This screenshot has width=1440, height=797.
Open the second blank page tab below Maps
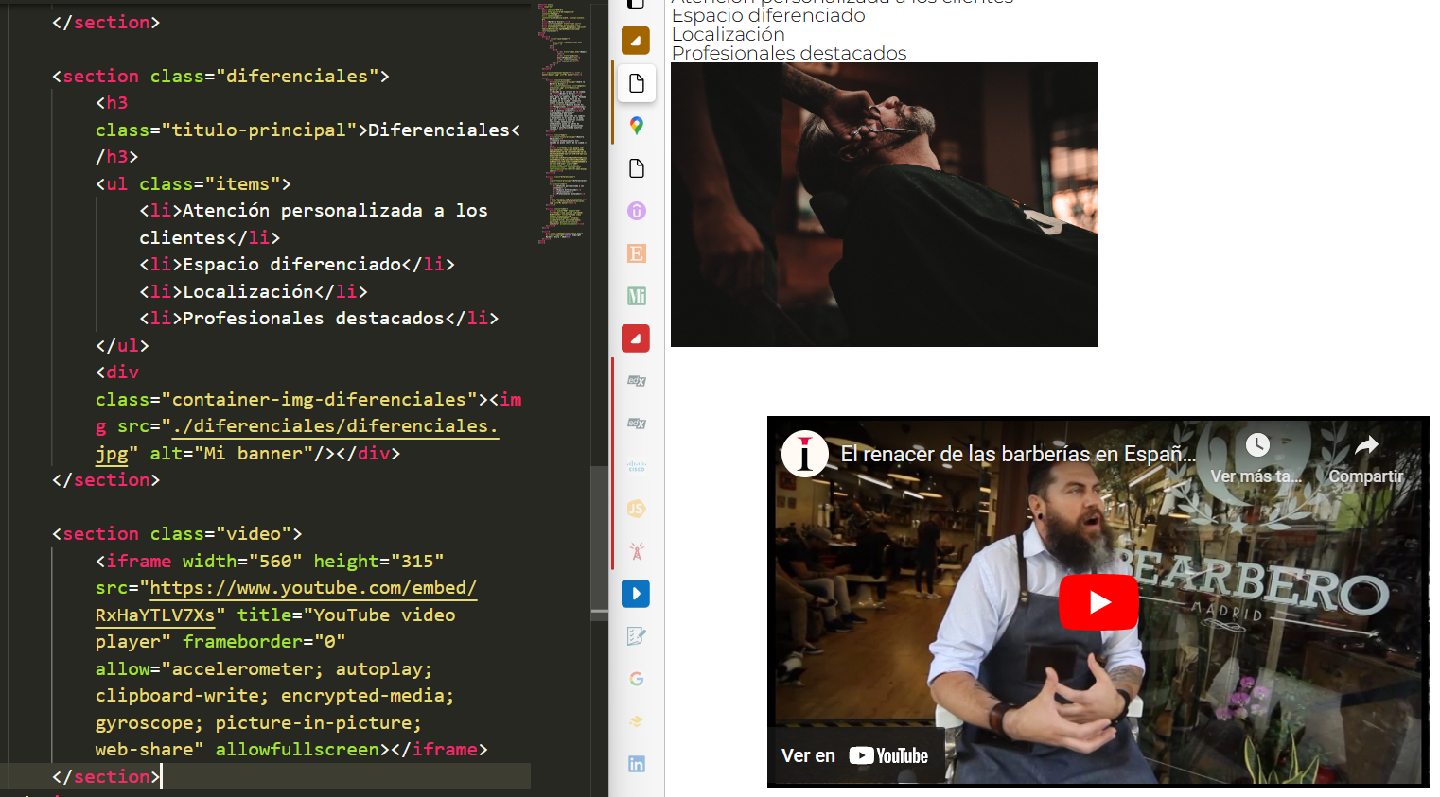(x=637, y=168)
